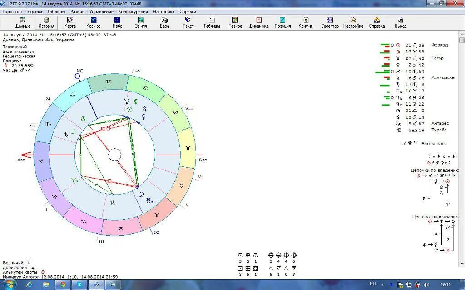Click the Windows Start button
Viewport: 465px width, 290px height.
tap(9, 285)
